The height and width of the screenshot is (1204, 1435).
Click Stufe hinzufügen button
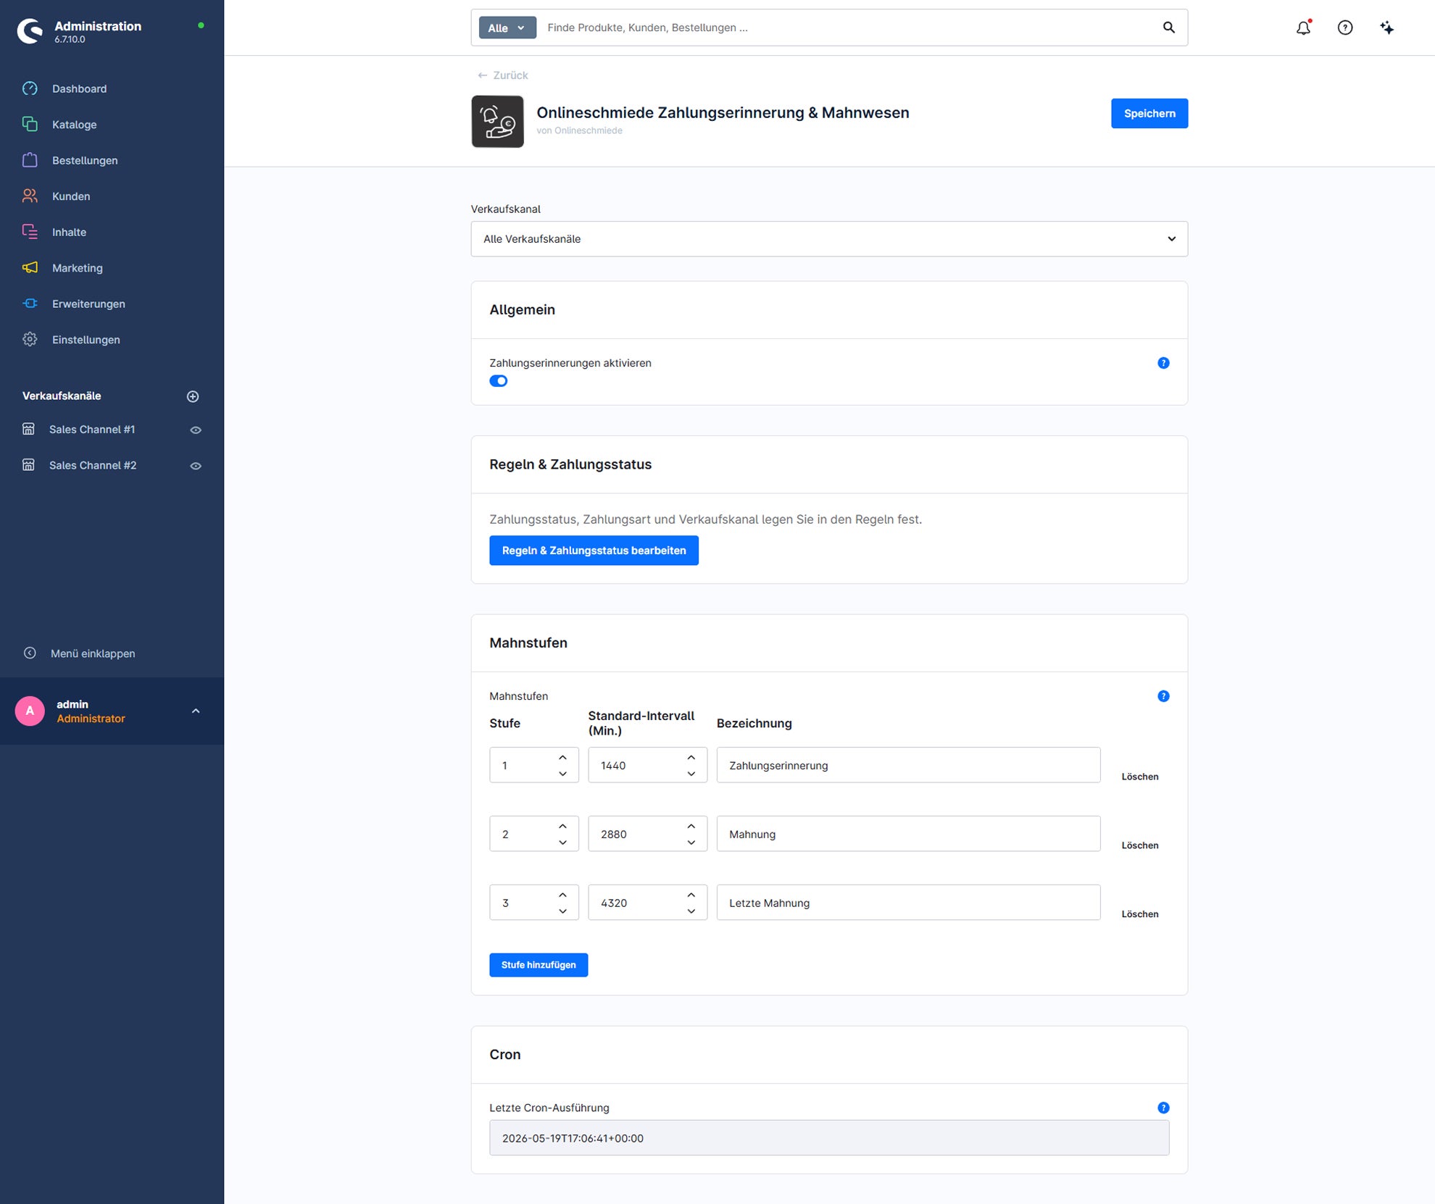(538, 965)
